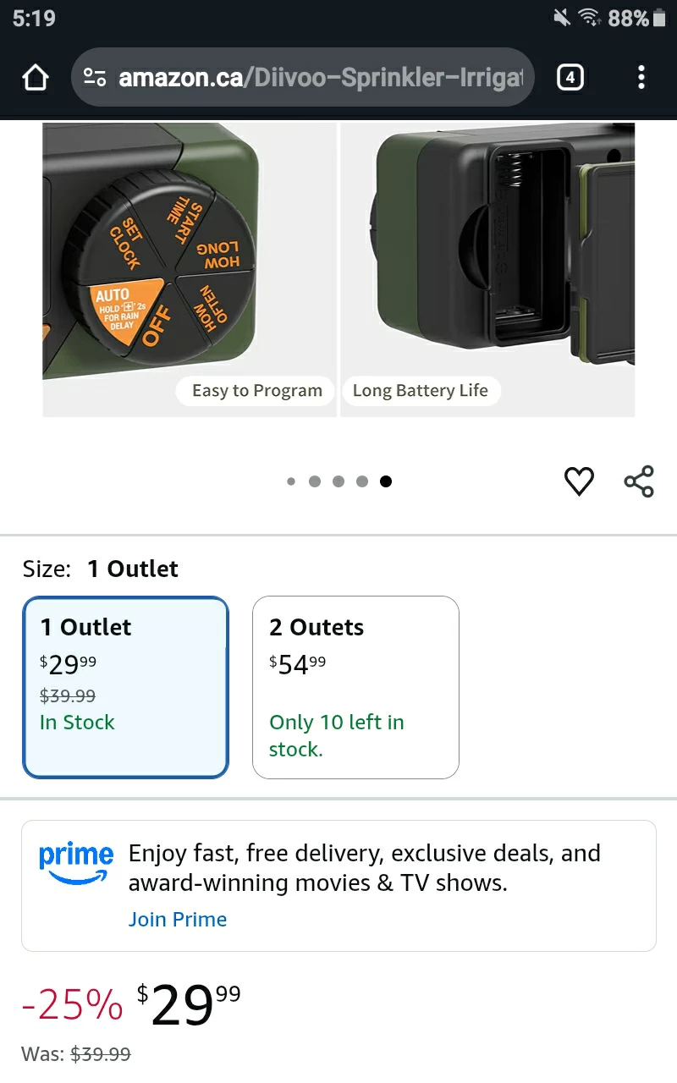The width and height of the screenshot is (677, 1083).
Task: Go to the third image carousel dot
Action: (x=338, y=481)
